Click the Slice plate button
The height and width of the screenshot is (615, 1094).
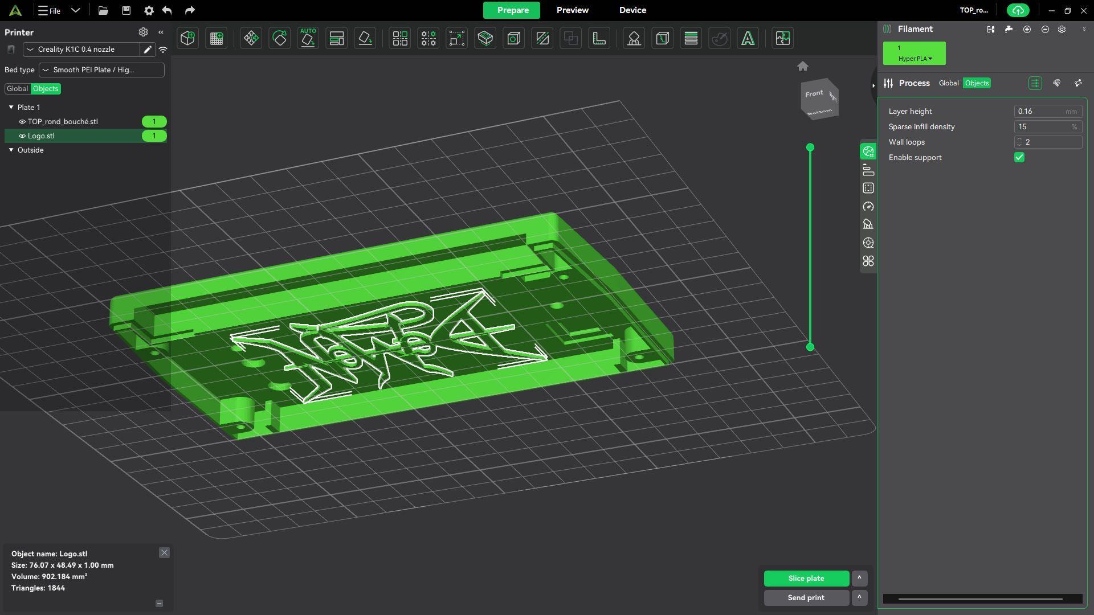point(806,578)
